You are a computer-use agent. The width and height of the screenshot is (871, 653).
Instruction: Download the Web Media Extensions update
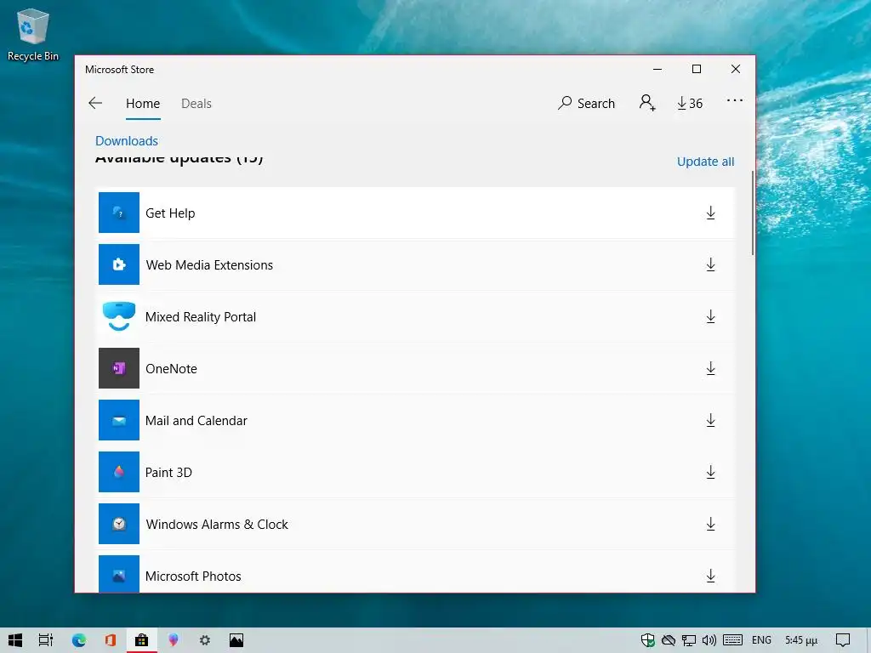click(710, 265)
